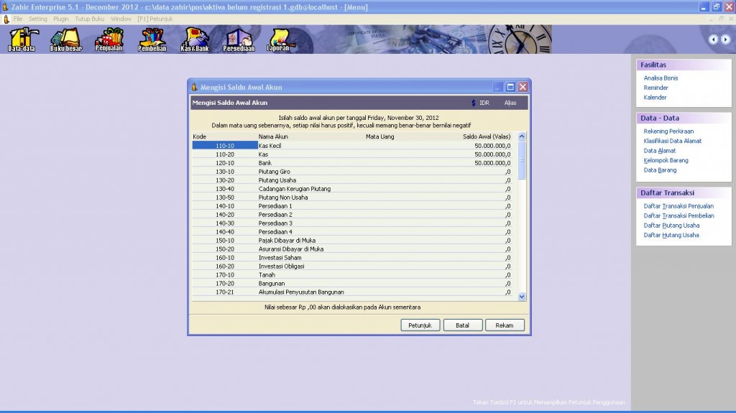Image resolution: width=736 pixels, height=413 pixels.
Task: Click the toolbar scroll-left arrow icon
Action: (714, 40)
